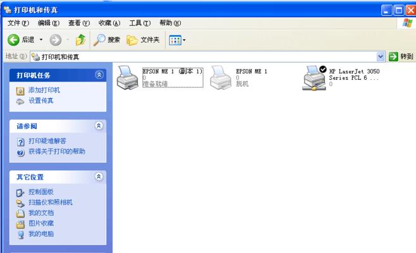This screenshot has height=253, width=416.
Task: Open 打印疑难解答 troubleshooter link
Action: [x=47, y=141]
